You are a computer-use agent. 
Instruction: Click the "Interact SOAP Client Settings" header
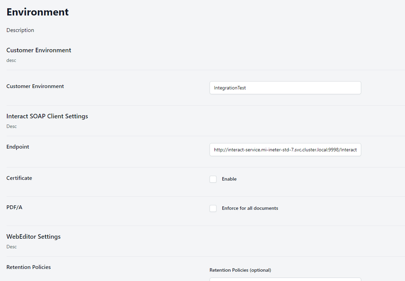pos(47,116)
